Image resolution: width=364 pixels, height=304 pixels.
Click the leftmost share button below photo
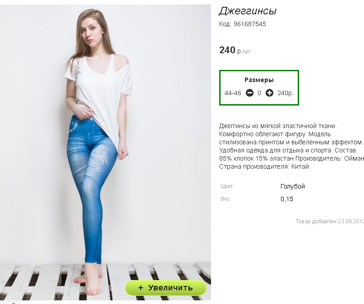point(2,303)
